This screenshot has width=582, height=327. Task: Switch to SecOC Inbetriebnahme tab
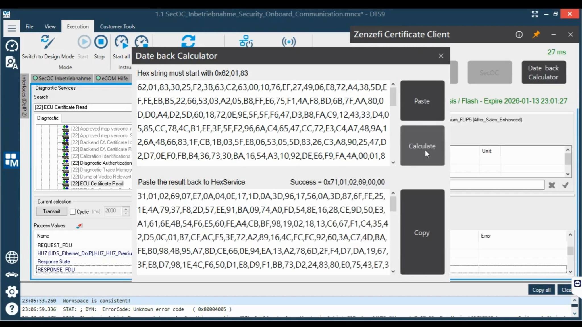[x=62, y=78]
